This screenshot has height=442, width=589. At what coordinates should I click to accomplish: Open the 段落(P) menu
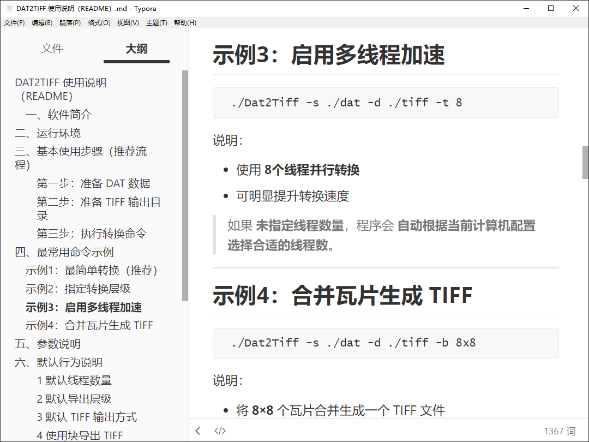tap(70, 22)
